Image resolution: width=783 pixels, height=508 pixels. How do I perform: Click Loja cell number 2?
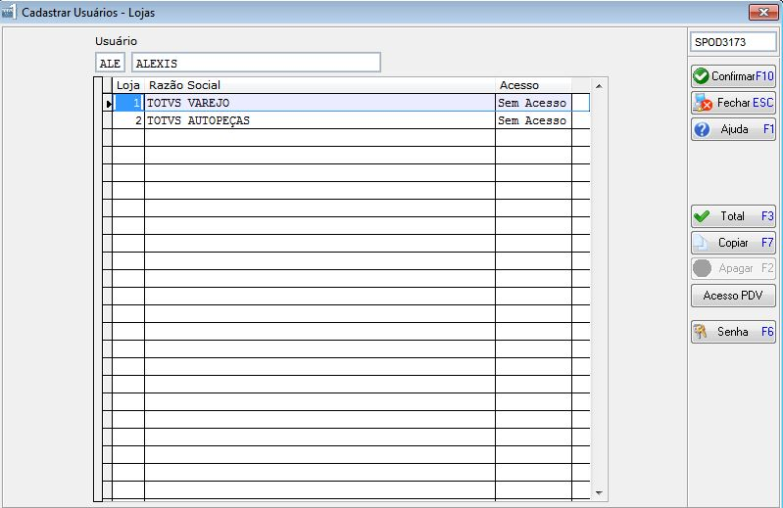(x=128, y=120)
